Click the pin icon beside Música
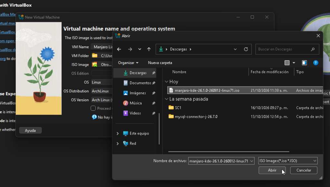This screenshot has width=330, height=187. point(154,103)
